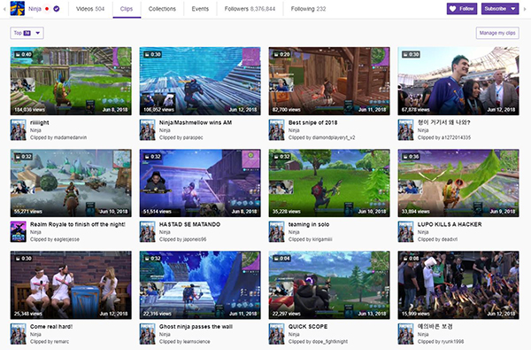The height and width of the screenshot is (350, 531).
Task: Click the 'Clipped by madamedarwin' link
Action: coord(58,137)
